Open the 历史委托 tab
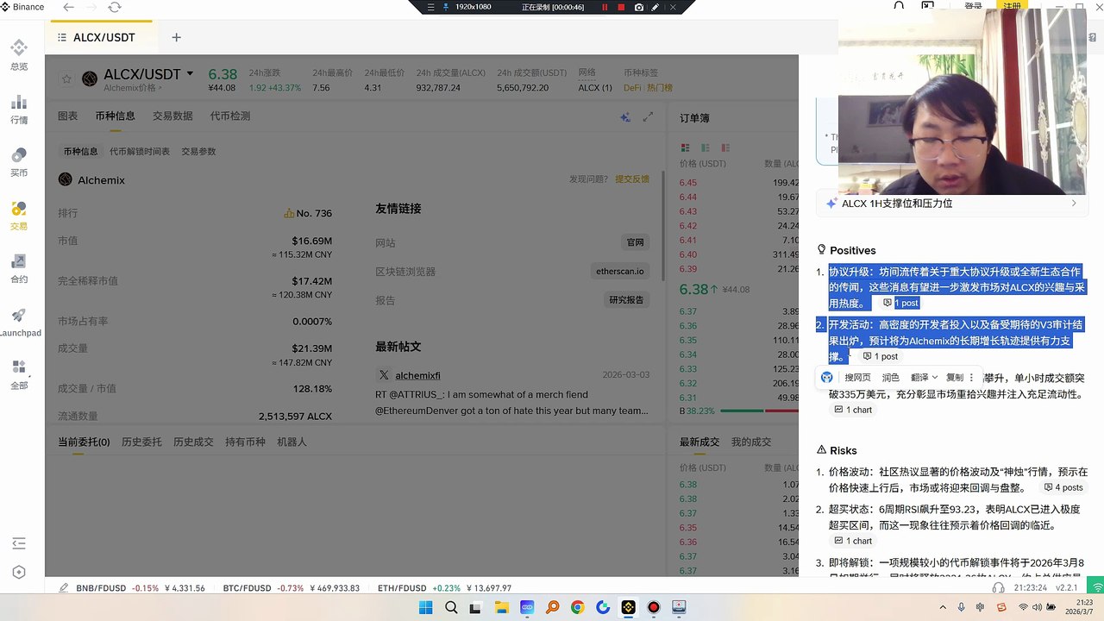 141,442
